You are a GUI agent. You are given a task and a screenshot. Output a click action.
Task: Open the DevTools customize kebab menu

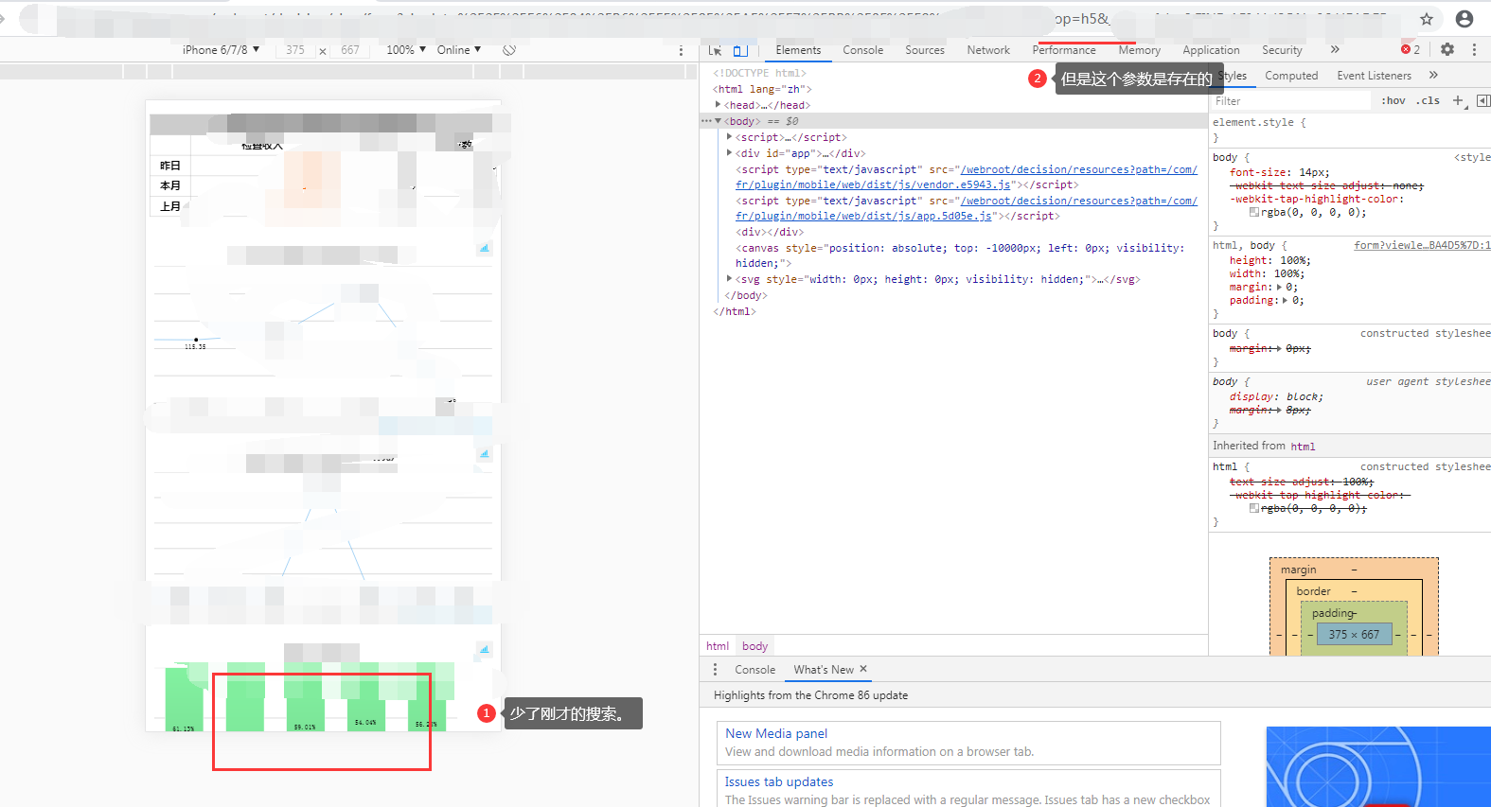pyautogui.click(x=1474, y=49)
